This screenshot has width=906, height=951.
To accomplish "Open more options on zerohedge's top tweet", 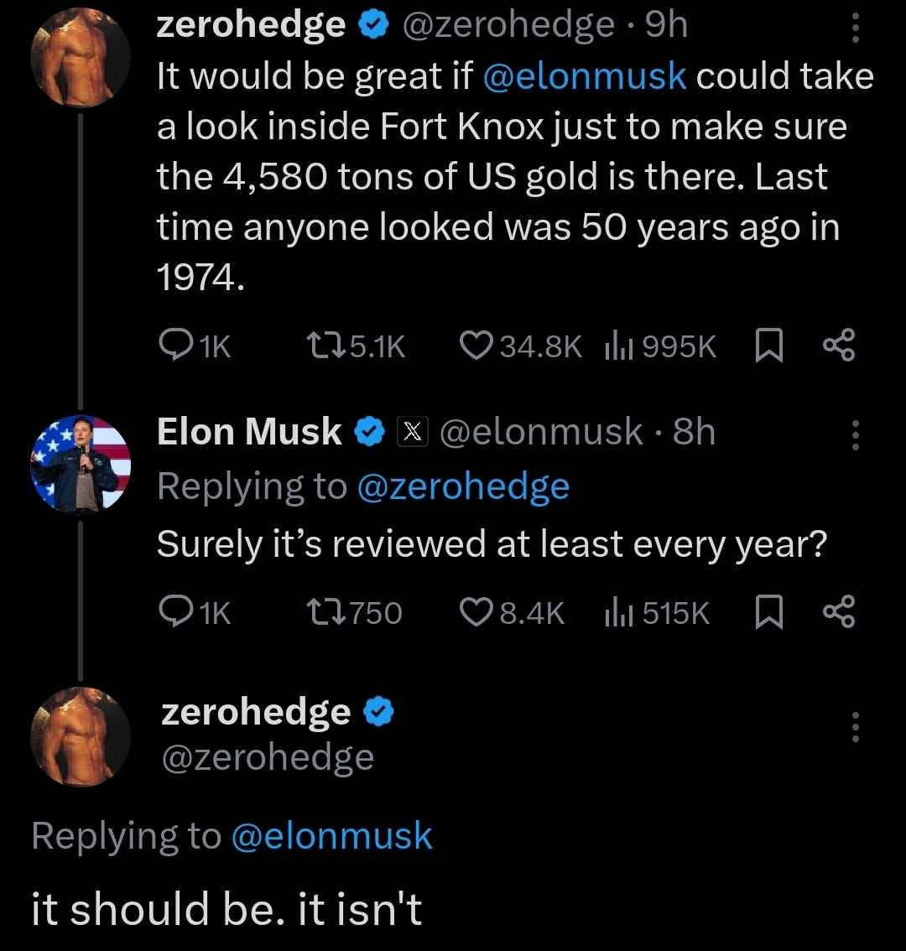I will click(x=855, y=30).
